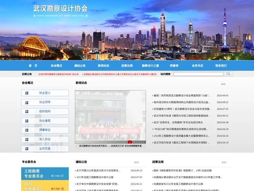
Task: Open news on 软弱地基基础技术 standard
Action: click(182, 116)
